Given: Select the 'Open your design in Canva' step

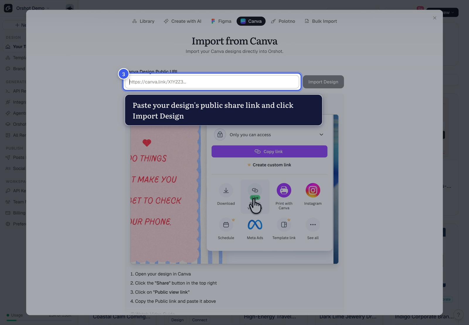Looking at the screenshot, I should tap(161, 274).
